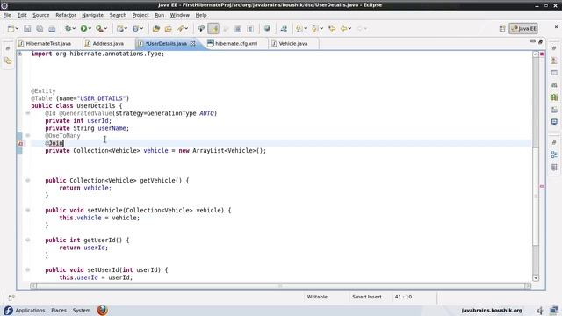Click the Show Whitespace Characters icon
This screenshot has height=316, width=562.
pos(250,29)
